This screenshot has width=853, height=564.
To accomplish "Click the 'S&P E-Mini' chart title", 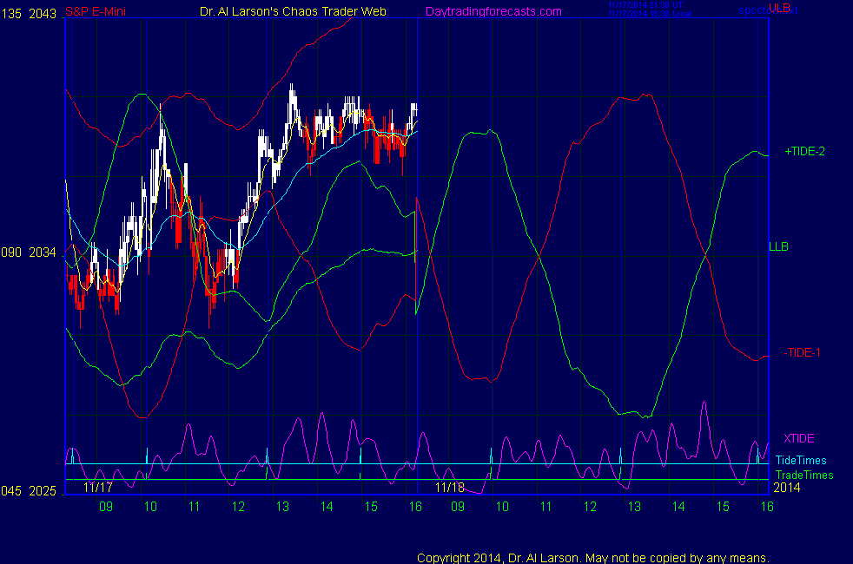I will pyautogui.click(x=96, y=11).
